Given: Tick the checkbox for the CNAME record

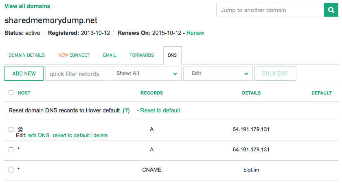Looking at the screenshot, I should pos(11,170).
